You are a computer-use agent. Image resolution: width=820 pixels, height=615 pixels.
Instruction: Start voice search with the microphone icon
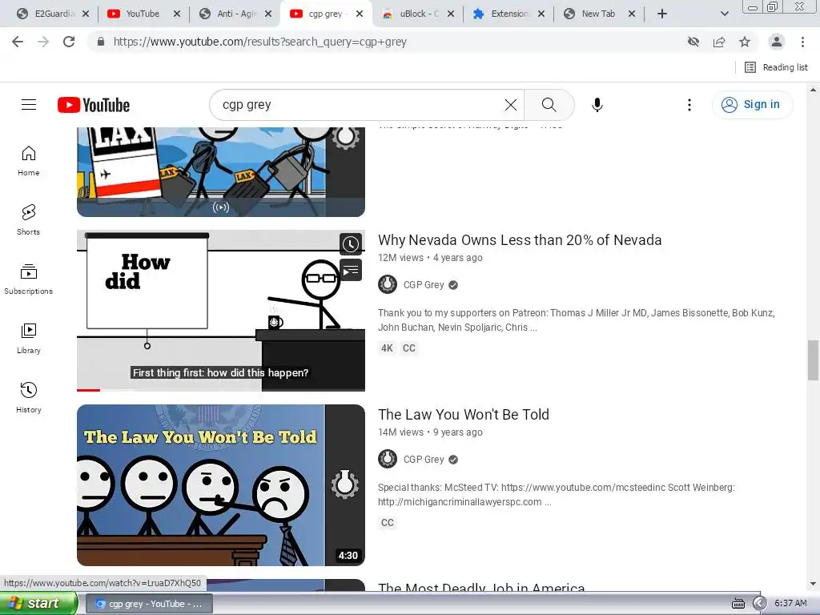pos(597,105)
